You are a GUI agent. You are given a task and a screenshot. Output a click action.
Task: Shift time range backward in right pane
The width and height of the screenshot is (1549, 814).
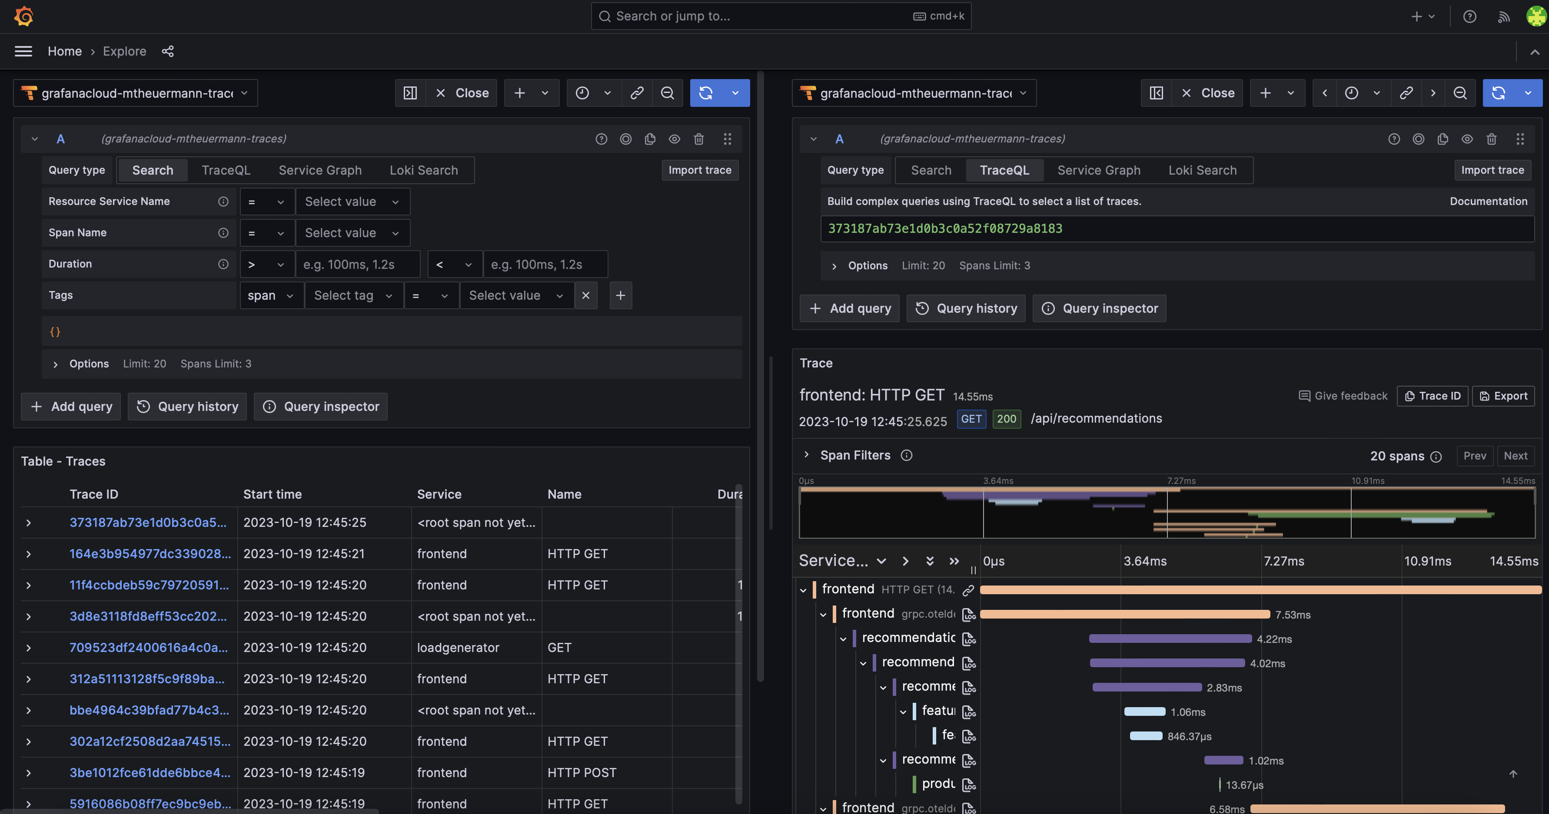1325,93
